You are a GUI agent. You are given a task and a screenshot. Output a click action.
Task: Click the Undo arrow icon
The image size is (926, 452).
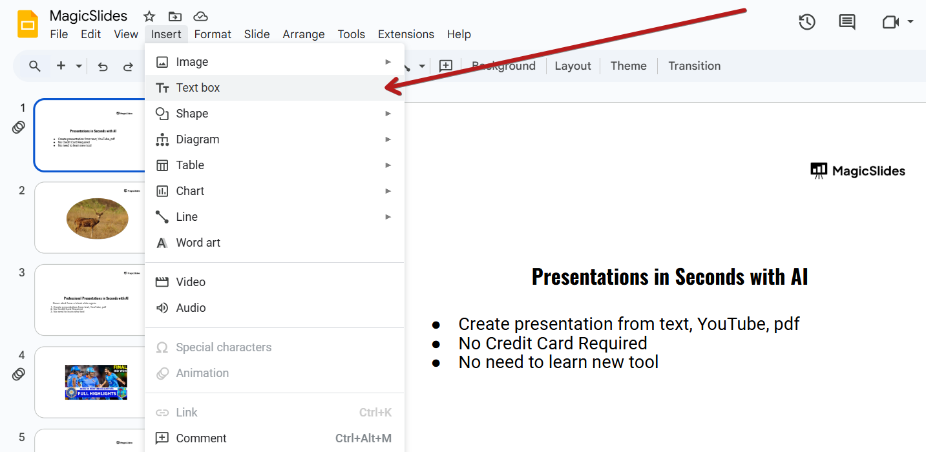click(x=103, y=66)
